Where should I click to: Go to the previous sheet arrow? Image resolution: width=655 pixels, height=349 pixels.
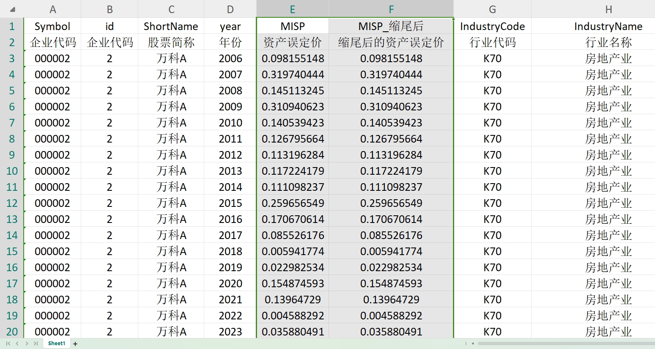(17, 344)
